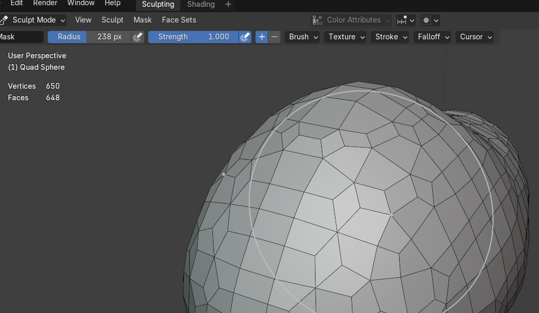Open the Window menu
Image resolution: width=539 pixels, height=313 pixels.
tap(81, 4)
